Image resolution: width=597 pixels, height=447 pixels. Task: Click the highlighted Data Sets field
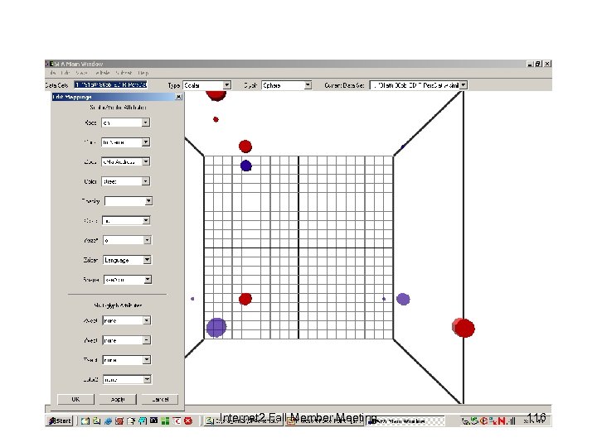point(111,84)
